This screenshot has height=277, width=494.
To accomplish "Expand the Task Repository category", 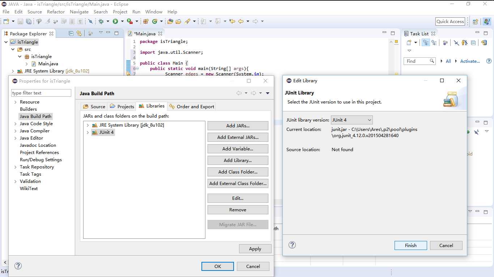I will coord(16,167).
